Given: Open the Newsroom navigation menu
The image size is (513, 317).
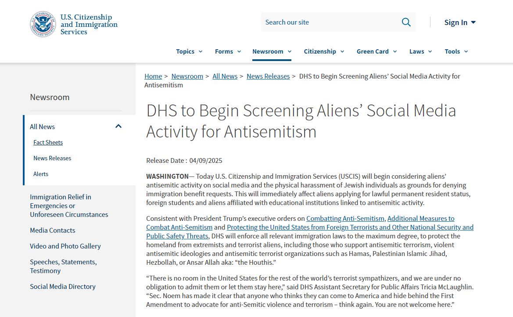Looking at the screenshot, I should 272,51.
